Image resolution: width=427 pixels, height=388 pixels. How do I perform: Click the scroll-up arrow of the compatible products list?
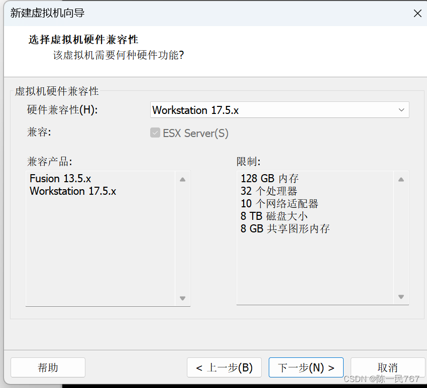182,179
